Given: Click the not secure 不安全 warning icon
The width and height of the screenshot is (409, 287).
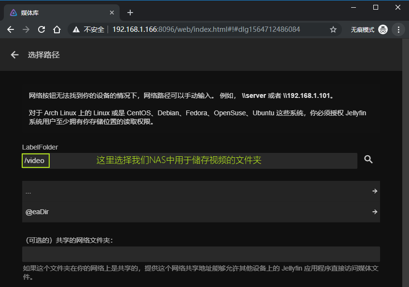Looking at the screenshot, I should point(76,29).
